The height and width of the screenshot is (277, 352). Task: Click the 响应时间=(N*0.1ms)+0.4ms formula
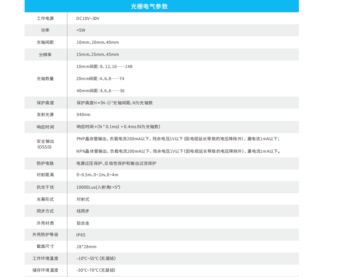(x=118, y=127)
